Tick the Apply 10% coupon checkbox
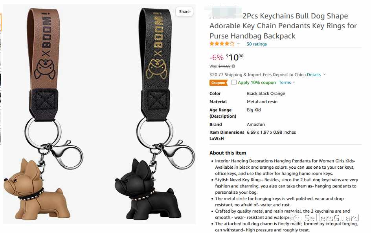The width and height of the screenshot is (371, 233). pyautogui.click(x=234, y=82)
